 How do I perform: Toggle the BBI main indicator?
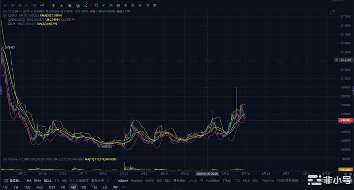[x=64, y=181]
